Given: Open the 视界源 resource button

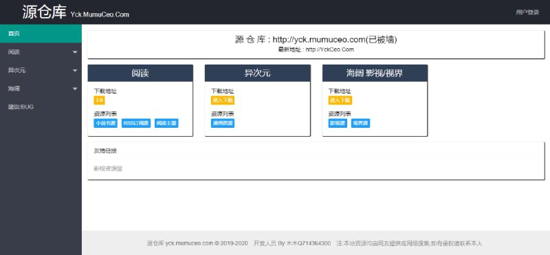Looking at the screenshot, I should [360, 123].
